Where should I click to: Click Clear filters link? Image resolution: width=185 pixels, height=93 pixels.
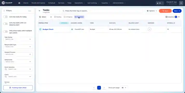30,11
